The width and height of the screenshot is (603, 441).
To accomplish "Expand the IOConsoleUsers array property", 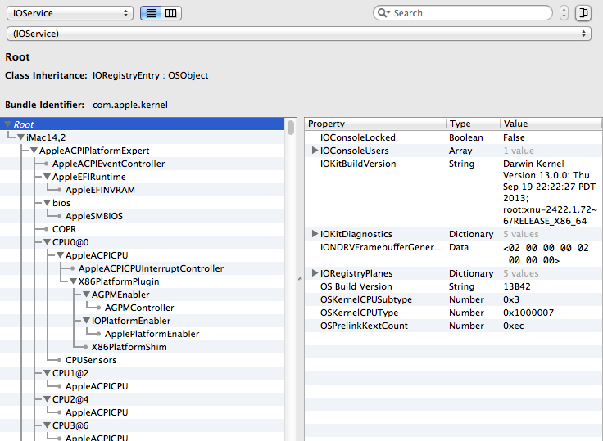I will click(x=315, y=151).
